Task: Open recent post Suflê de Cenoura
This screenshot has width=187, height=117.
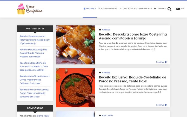Action: click(35, 80)
